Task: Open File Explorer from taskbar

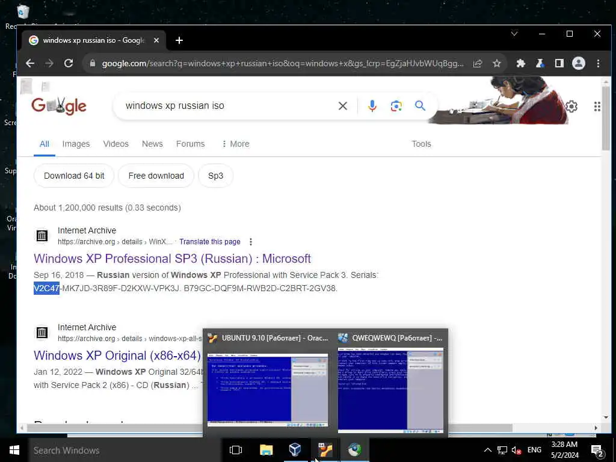Action: (266, 450)
